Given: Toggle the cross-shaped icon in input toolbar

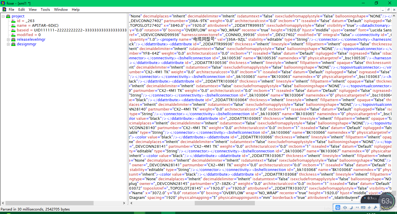Looking at the screenshot, I should (369, 207).
